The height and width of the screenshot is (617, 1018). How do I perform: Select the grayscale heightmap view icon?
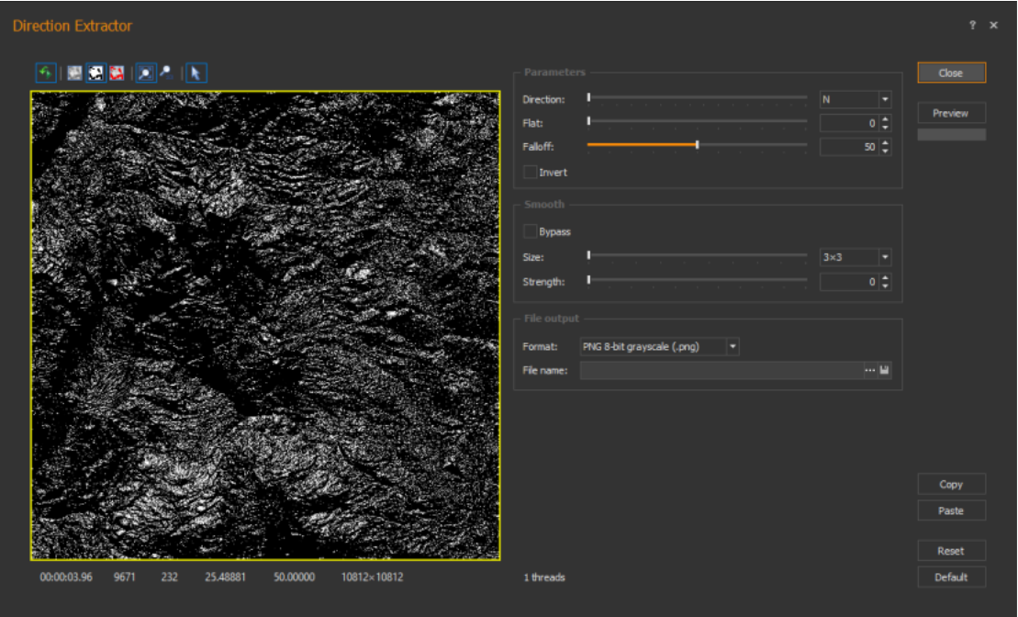(75, 73)
